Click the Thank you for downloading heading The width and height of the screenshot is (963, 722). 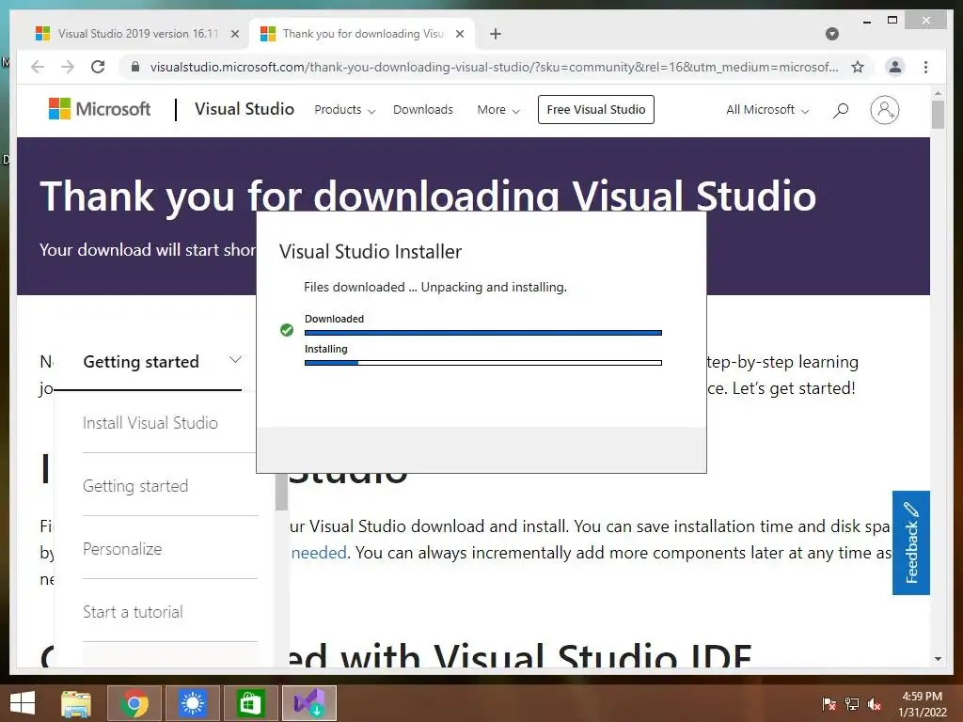coord(428,196)
